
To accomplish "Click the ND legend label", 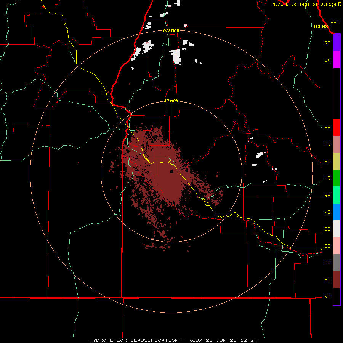I will pyautogui.click(x=327, y=297).
